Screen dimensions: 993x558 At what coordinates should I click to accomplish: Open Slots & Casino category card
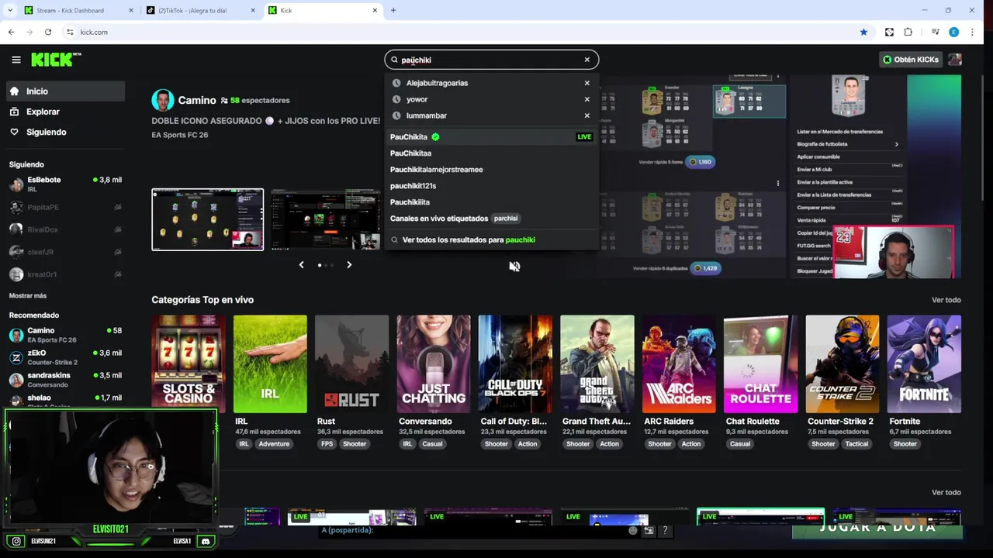(189, 364)
